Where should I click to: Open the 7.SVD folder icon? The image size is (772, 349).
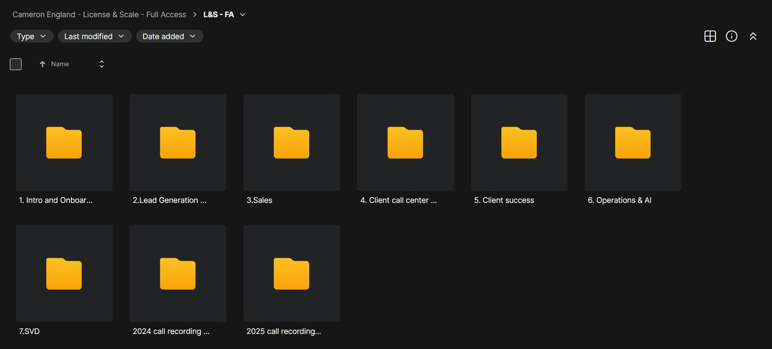[64, 274]
